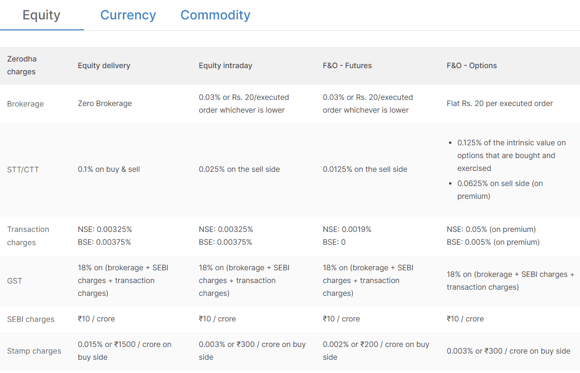The image size is (580, 373).
Task: Click Equity intraday '0.003% or ₹300 / crore' stamp cell
Action: coord(252,351)
